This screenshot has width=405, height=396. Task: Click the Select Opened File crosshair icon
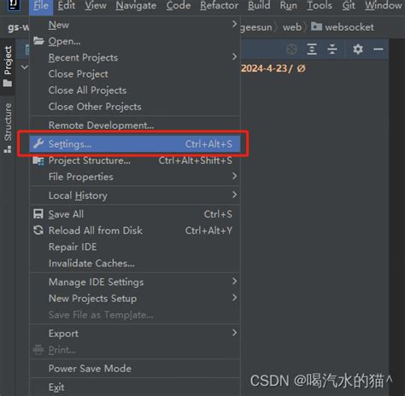291,49
